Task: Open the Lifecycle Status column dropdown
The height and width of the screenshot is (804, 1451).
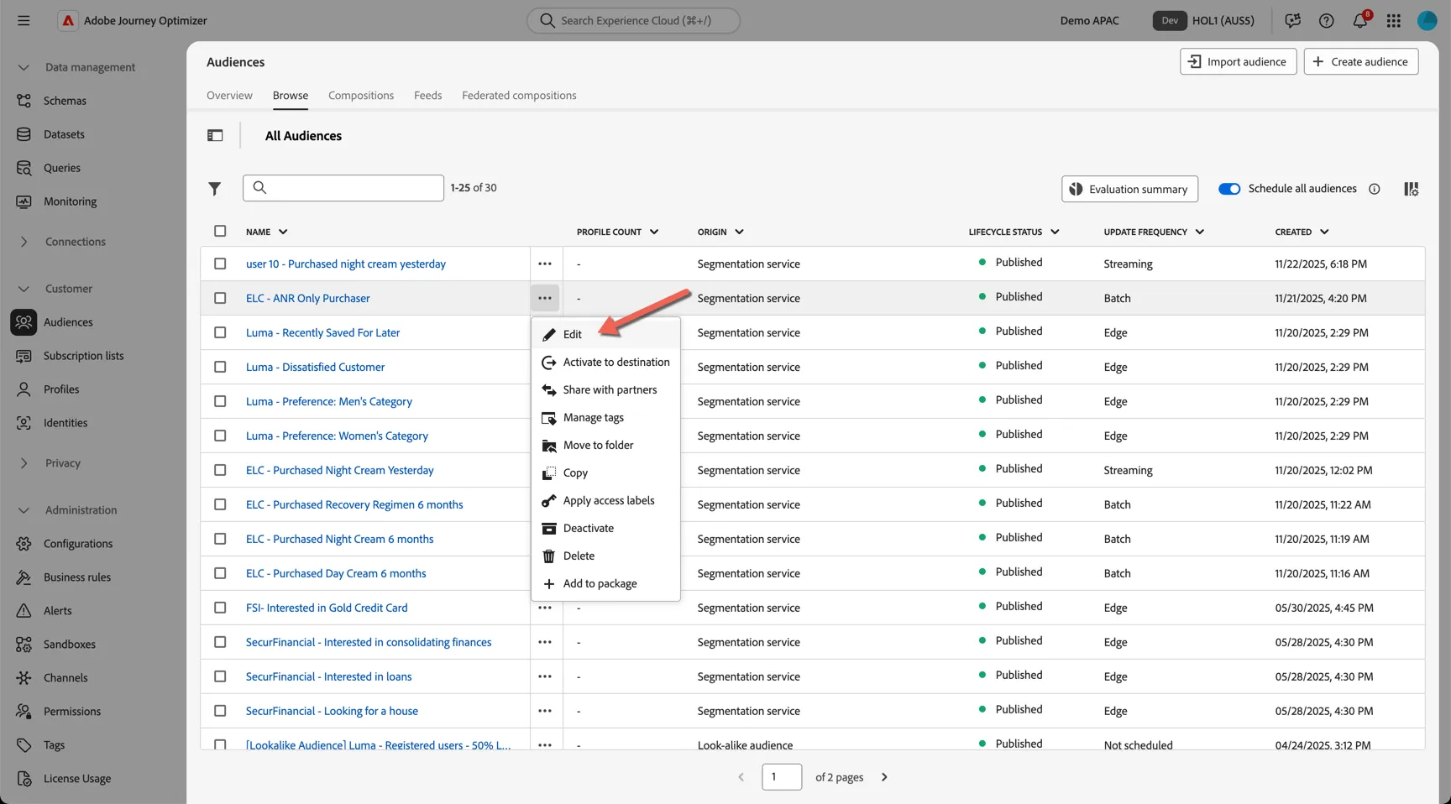Action: tap(1055, 232)
